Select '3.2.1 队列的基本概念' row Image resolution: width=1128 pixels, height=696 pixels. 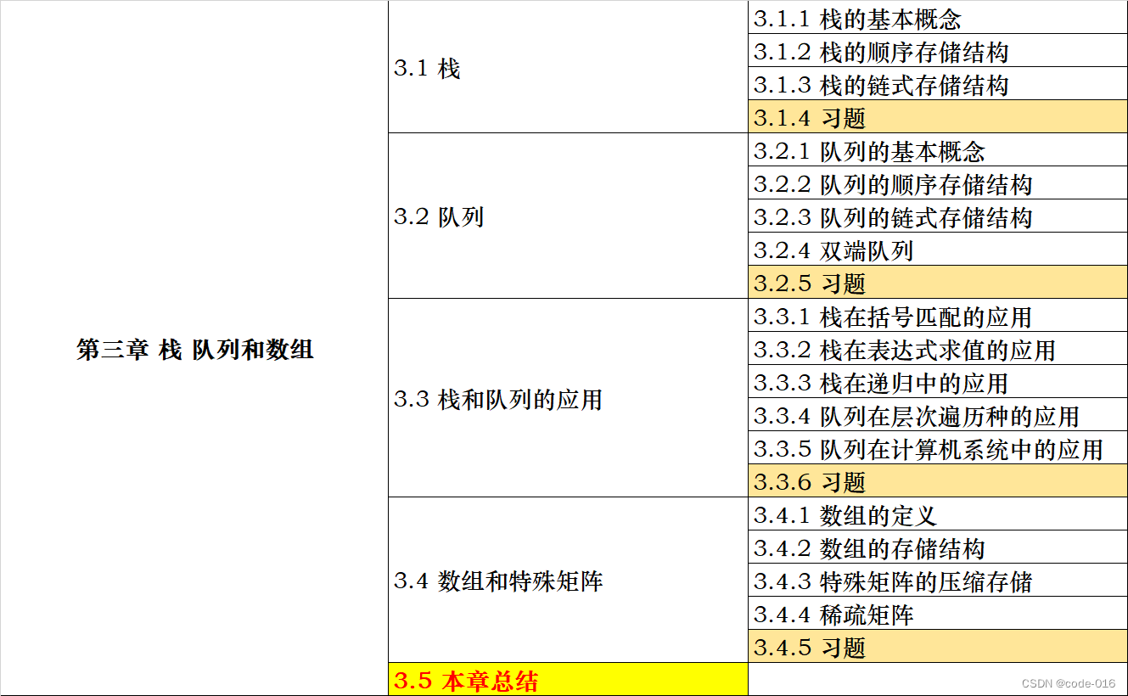click(938, 150)
